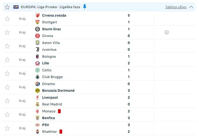Click the red card next to Shakhtar
Viewport: 199px width, 138px height.
click(61, 132)
